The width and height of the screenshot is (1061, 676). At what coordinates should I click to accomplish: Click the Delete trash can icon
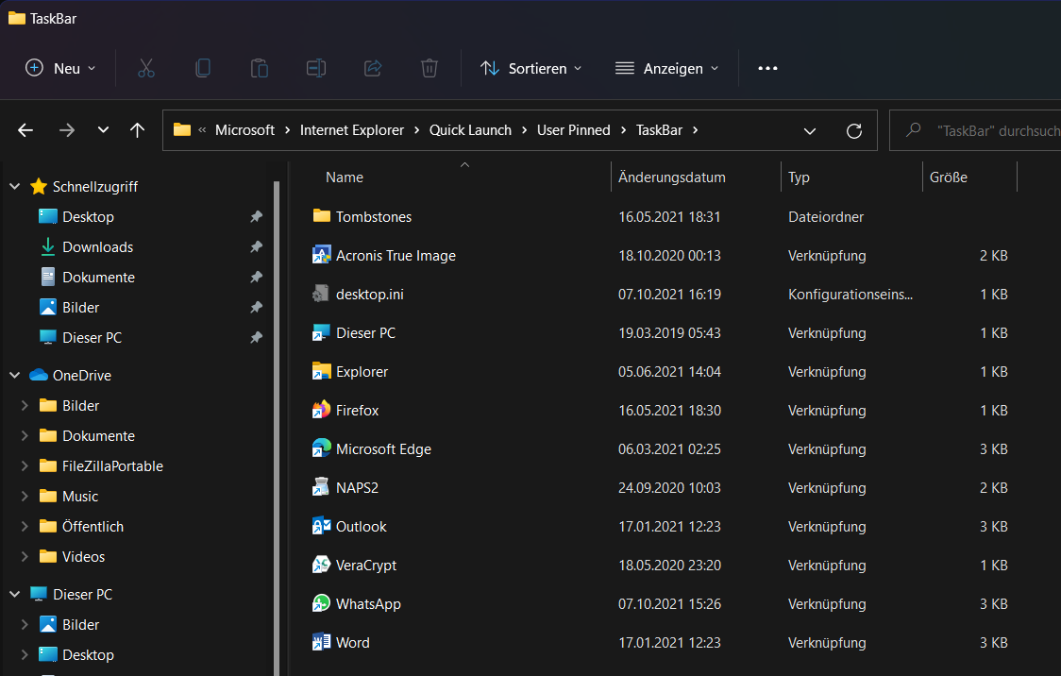429,68
